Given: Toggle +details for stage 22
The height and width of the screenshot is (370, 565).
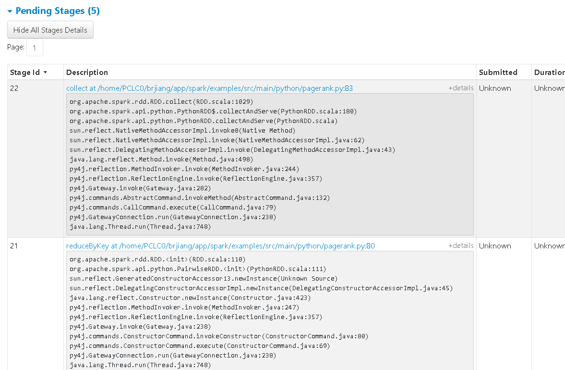Looking at the screenshot, I should tap(461, 88).
